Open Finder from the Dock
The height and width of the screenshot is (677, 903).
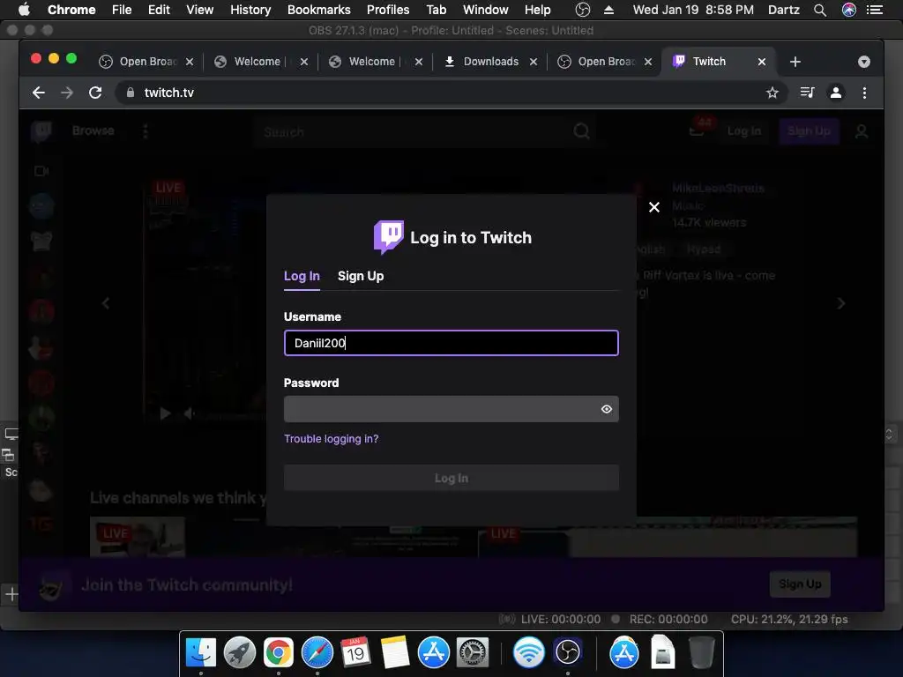click(201, 653)
